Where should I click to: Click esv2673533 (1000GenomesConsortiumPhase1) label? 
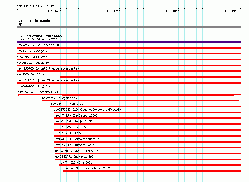pyautogui.click(x=87, y=110)
